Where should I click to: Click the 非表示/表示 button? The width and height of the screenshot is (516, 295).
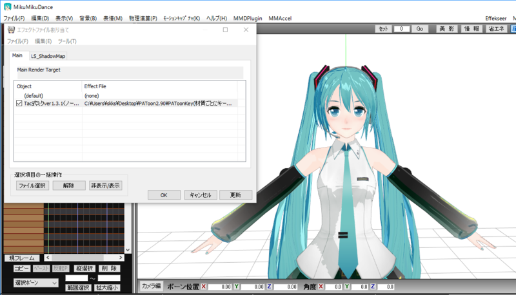click(x=105, y=186)
